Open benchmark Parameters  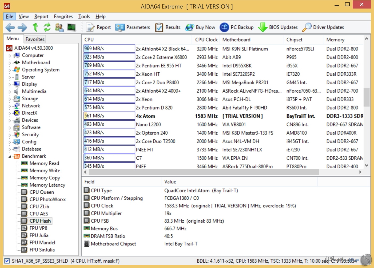tap(132, 27)
